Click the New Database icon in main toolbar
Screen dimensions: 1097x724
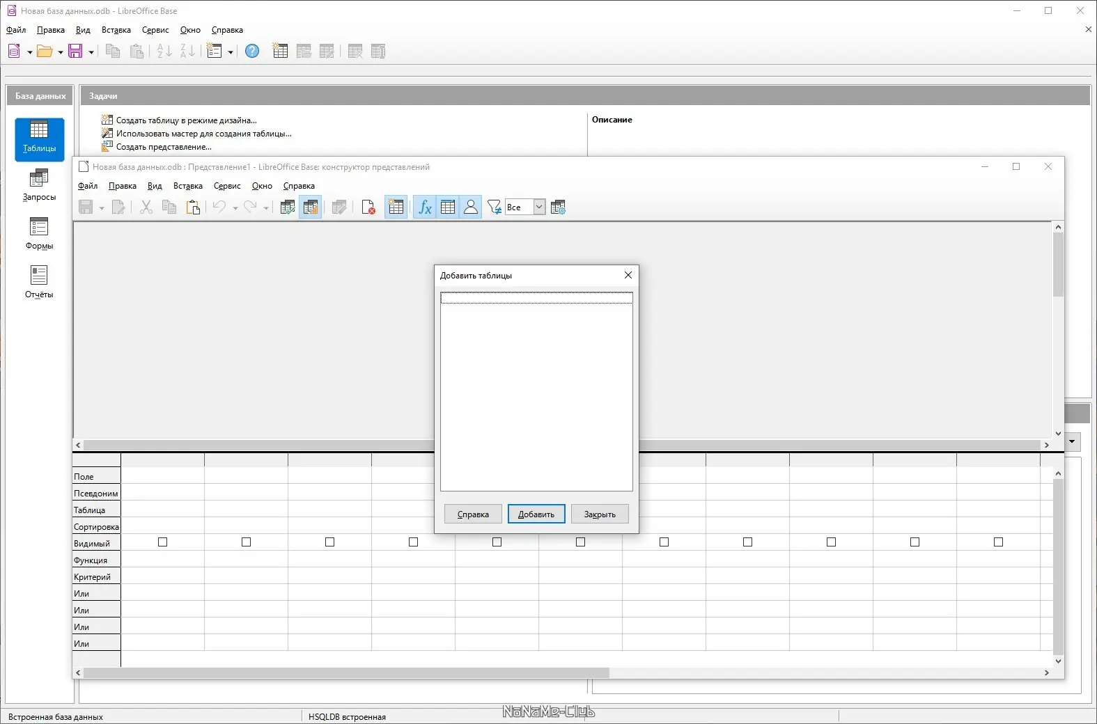(x=14, y=51)
